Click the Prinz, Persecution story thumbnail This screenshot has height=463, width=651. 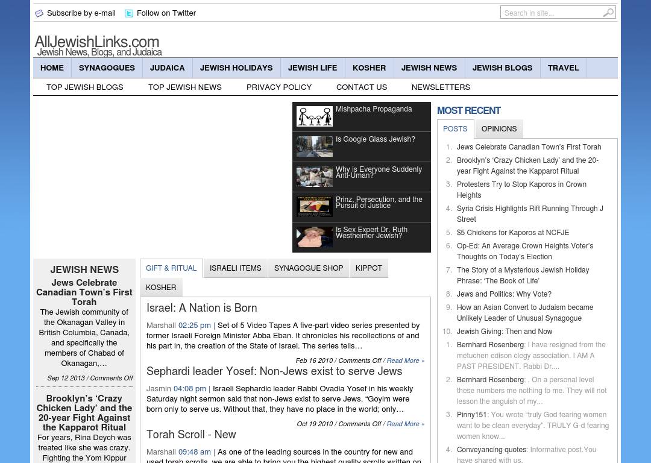tap(314, 207)
